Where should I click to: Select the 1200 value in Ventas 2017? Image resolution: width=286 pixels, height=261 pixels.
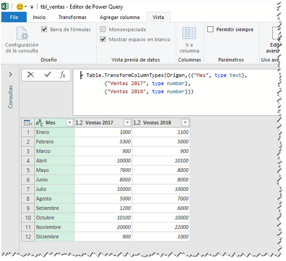click(103, 208)
